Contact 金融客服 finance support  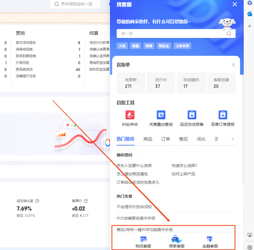(x=210, y=242)
